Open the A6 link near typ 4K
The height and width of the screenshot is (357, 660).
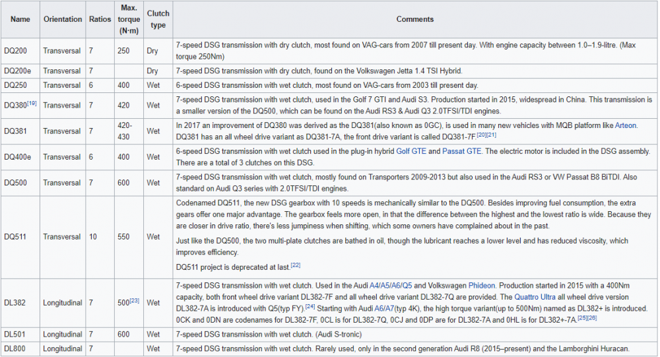(x=378, y=309)
